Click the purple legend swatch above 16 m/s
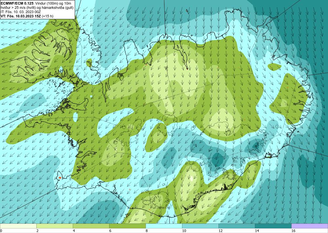328x233 pixels. click(310, 226)
